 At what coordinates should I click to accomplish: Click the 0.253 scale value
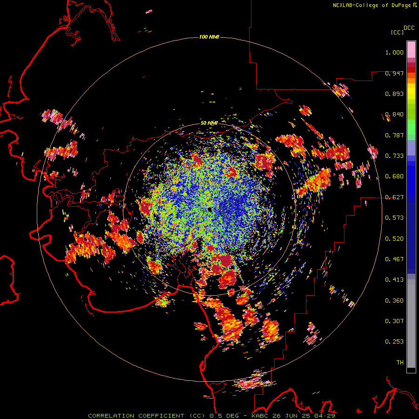pyautogui.click(x=394, y=342)
